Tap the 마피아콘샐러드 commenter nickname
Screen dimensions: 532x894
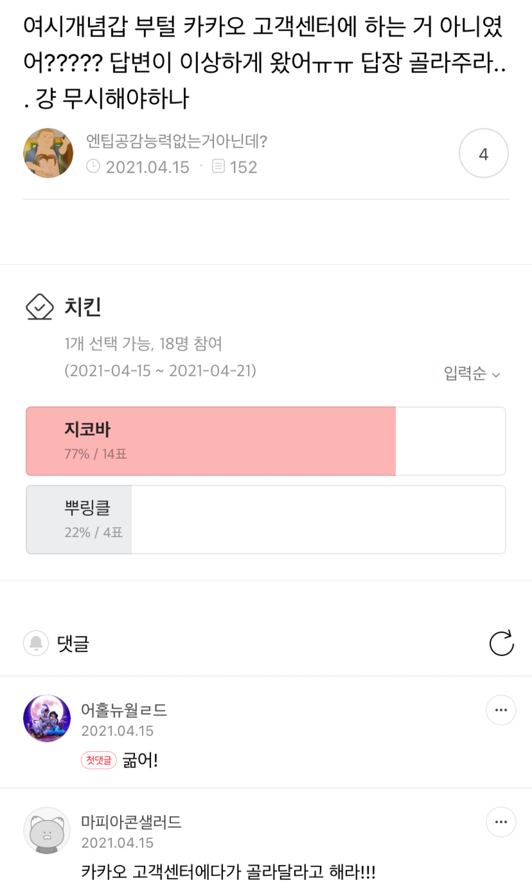pos(131,822)
